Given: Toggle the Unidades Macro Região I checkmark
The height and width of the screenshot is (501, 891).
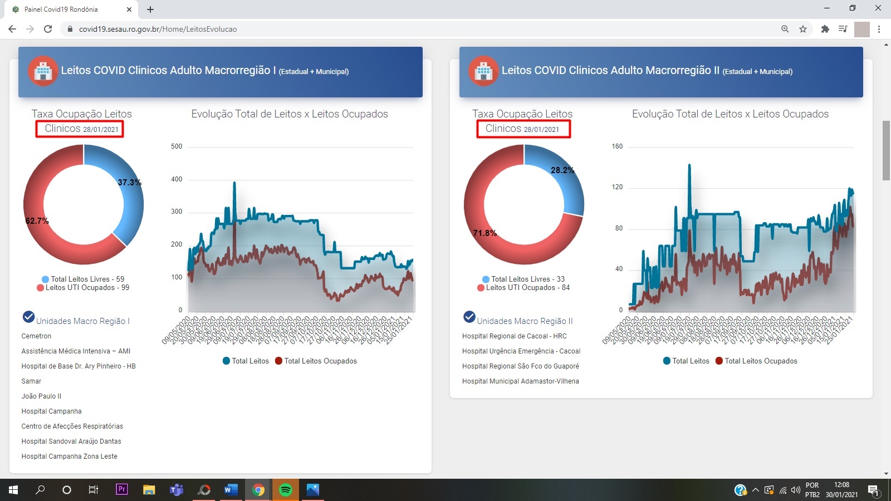Looking at the screenshot, I should click(29, 317).
